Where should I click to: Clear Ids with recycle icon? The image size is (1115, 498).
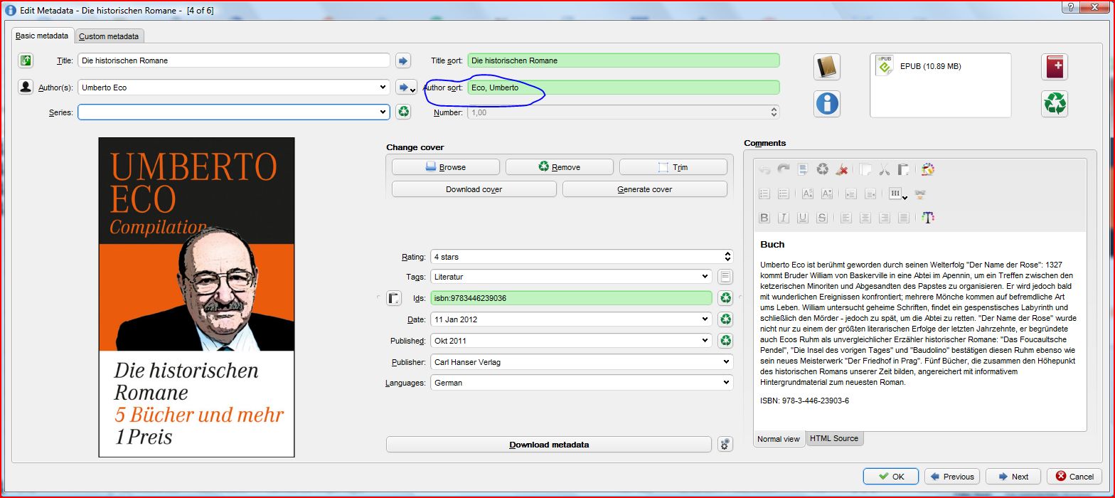coord(725,298)
